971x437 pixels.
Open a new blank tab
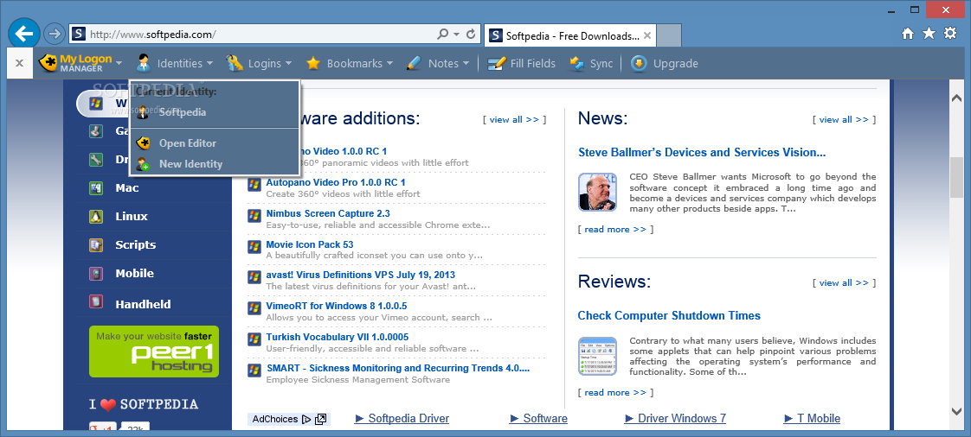click(x=669, y=36)
